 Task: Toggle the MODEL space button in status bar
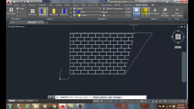96,101
